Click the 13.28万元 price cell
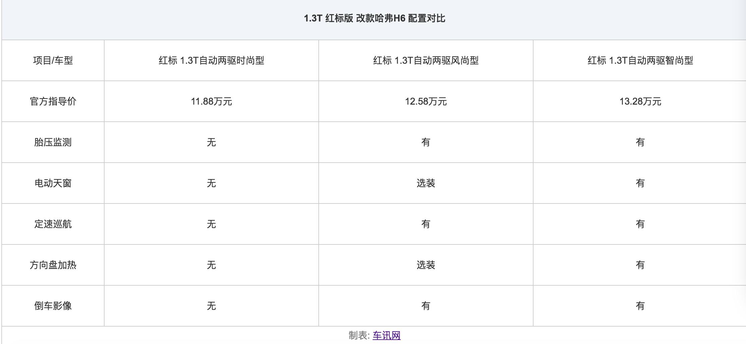 [640, 101]
